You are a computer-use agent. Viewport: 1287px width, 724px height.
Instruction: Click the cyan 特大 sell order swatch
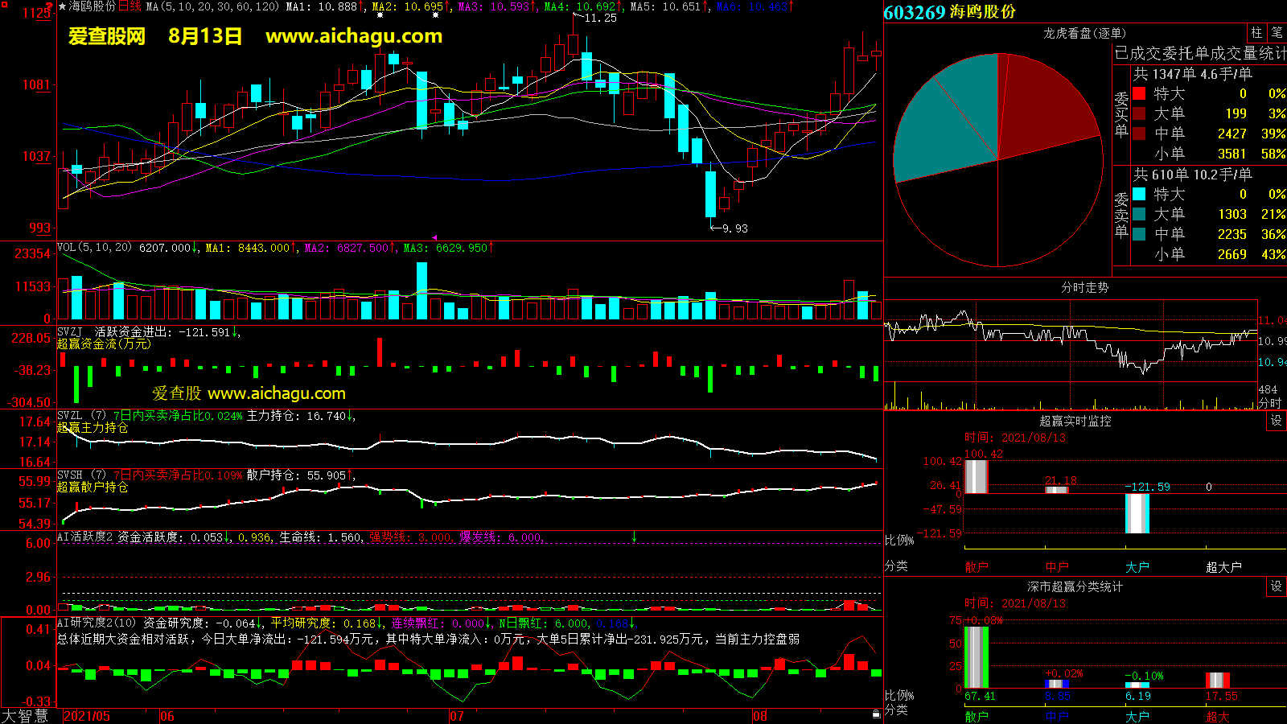click(1139, 194)
